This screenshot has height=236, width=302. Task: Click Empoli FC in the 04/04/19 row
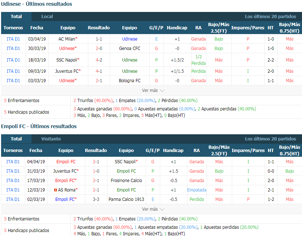(66, 161)
